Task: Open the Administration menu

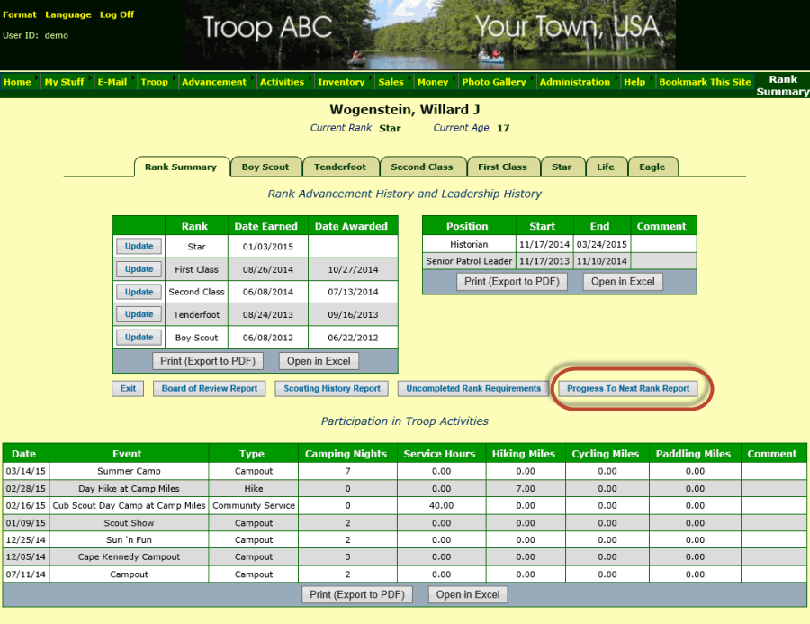Action: click(x=575, y=82)
